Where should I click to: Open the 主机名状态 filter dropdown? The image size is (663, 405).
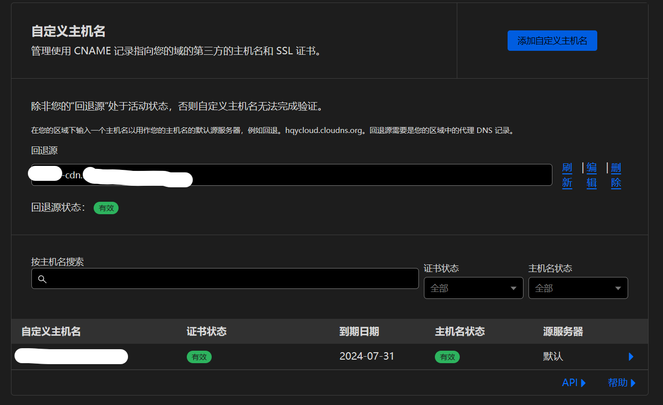point(578,288)
